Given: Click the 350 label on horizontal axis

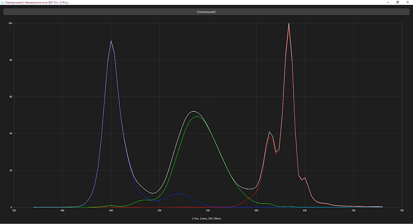Looking at the screenshot, I should 14,210.
